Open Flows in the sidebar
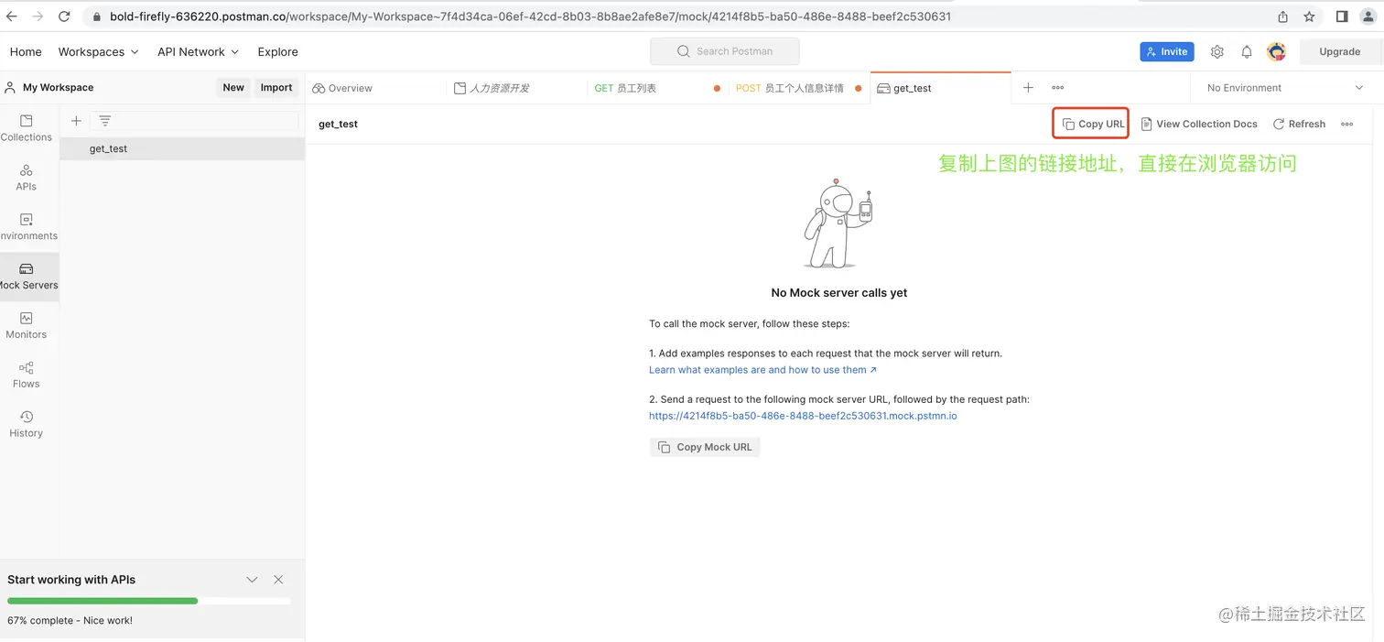 (x=26, y=375)
